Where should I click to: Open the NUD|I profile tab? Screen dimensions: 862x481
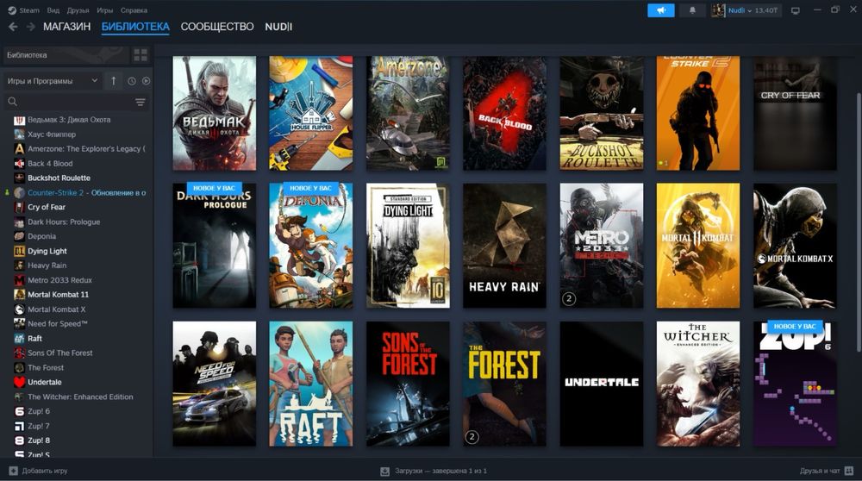click(278, 27)
